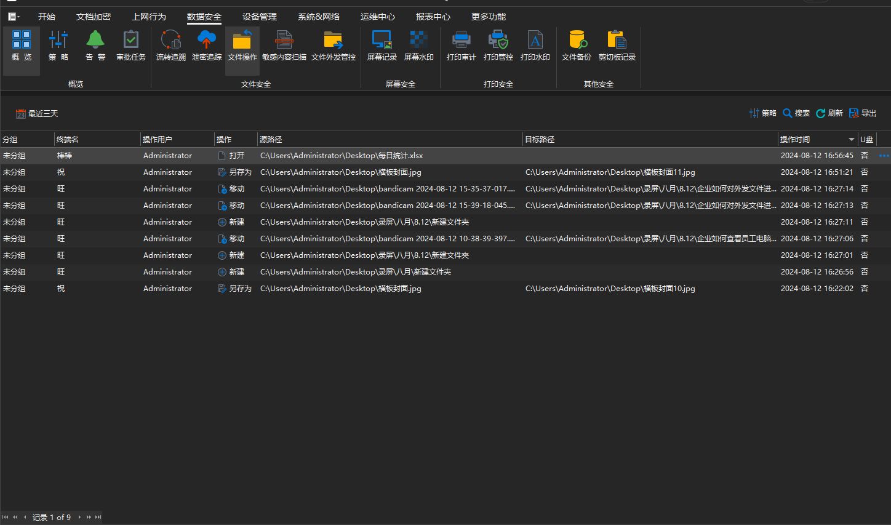The image size is (891, 525).
Task: Open 打印水印 print watermark
Action: point(535,46)
